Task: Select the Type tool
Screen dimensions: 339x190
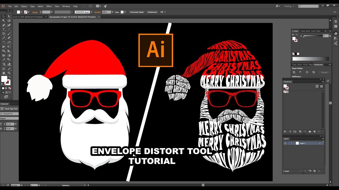Action: 4,29
